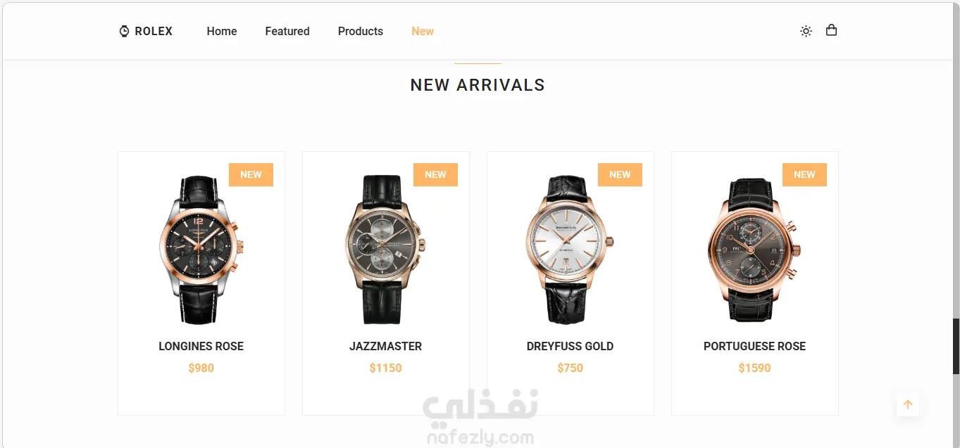Click the $1590 price label

pos(755,368)
